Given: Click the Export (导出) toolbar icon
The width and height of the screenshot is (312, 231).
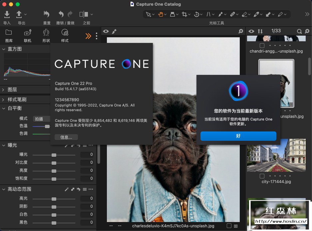Looking at the screenshot, I should click(x=19, y=14).
